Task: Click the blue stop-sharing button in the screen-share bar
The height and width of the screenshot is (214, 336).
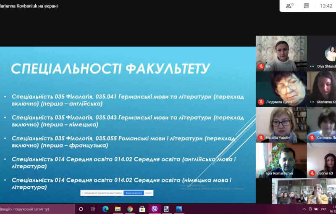Action: [134, 193]
